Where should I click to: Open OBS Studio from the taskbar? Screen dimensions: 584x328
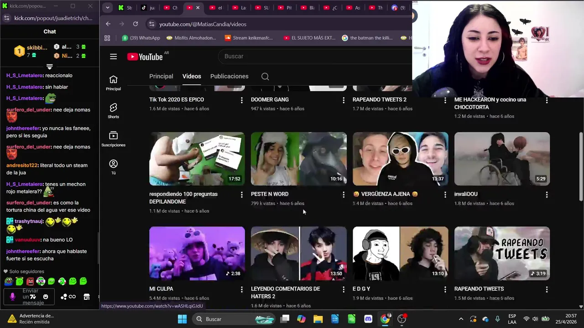coord(402,319)
